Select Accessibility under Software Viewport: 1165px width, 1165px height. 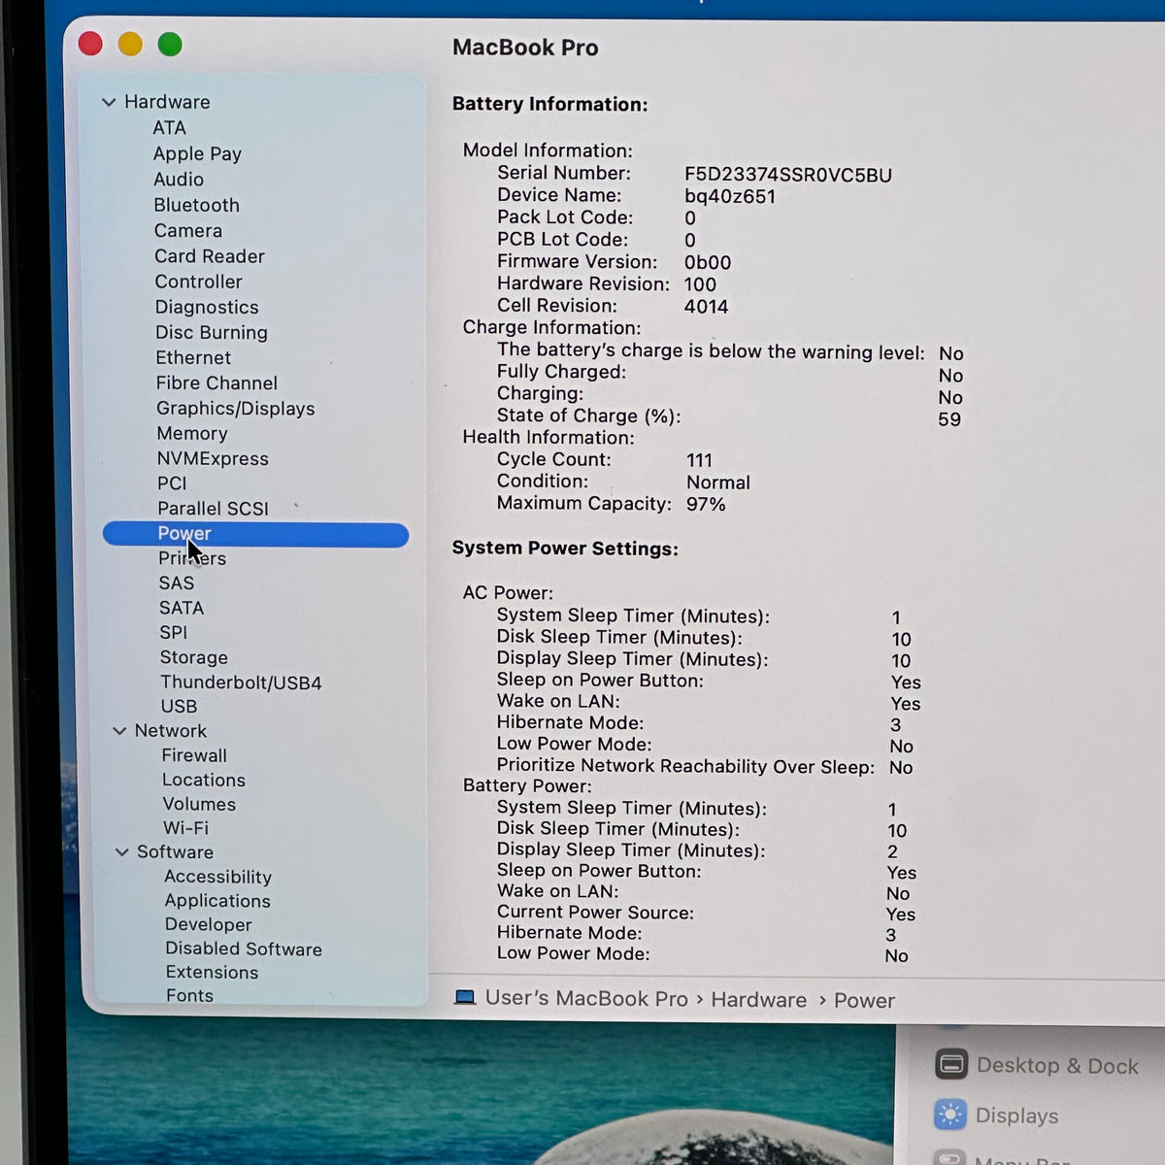tap(217, 877)
